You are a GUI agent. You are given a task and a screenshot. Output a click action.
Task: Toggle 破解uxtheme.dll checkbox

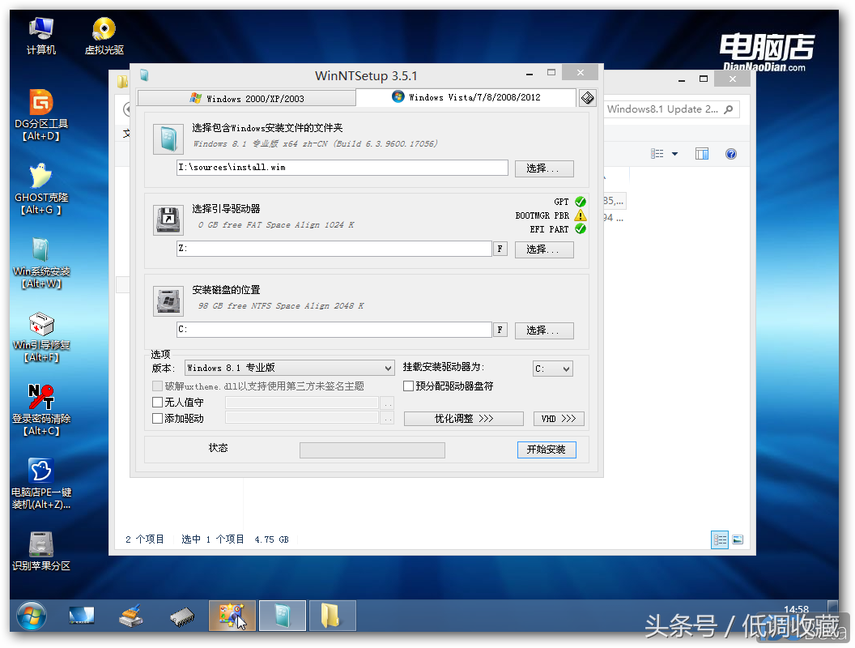tap(158, 386)
